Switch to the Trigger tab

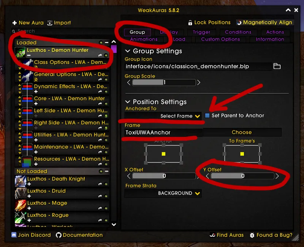pyautogui.click(x=202, y=32)
